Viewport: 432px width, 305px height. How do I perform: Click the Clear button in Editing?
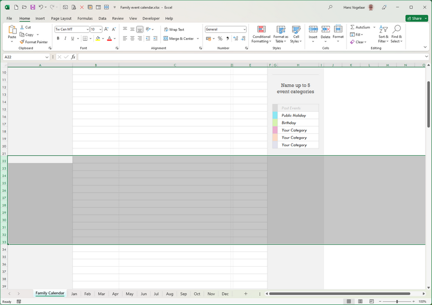(x=358, y=42)
